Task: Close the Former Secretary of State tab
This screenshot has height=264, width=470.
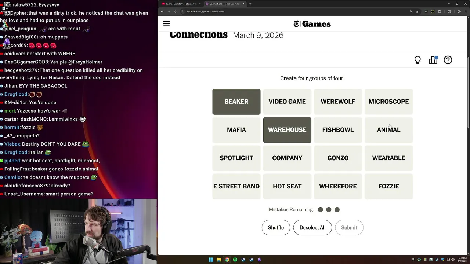Action: 200,4
